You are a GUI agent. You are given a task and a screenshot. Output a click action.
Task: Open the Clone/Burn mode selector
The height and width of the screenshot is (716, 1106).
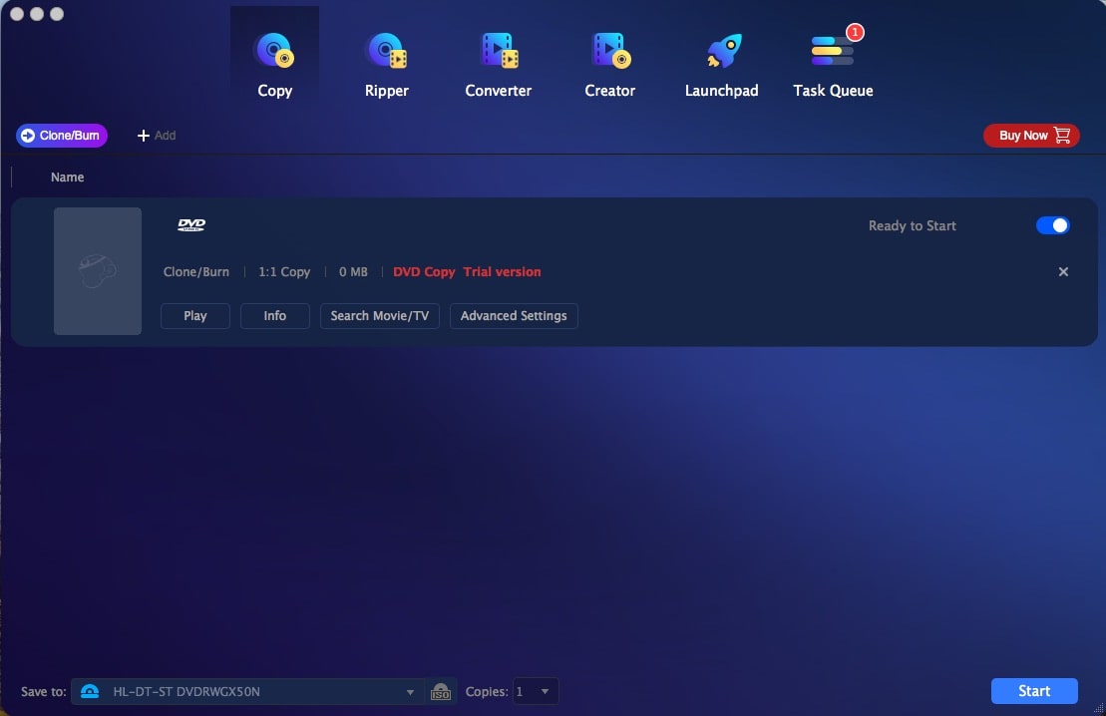pyautogui.click(x=61, y=135)
